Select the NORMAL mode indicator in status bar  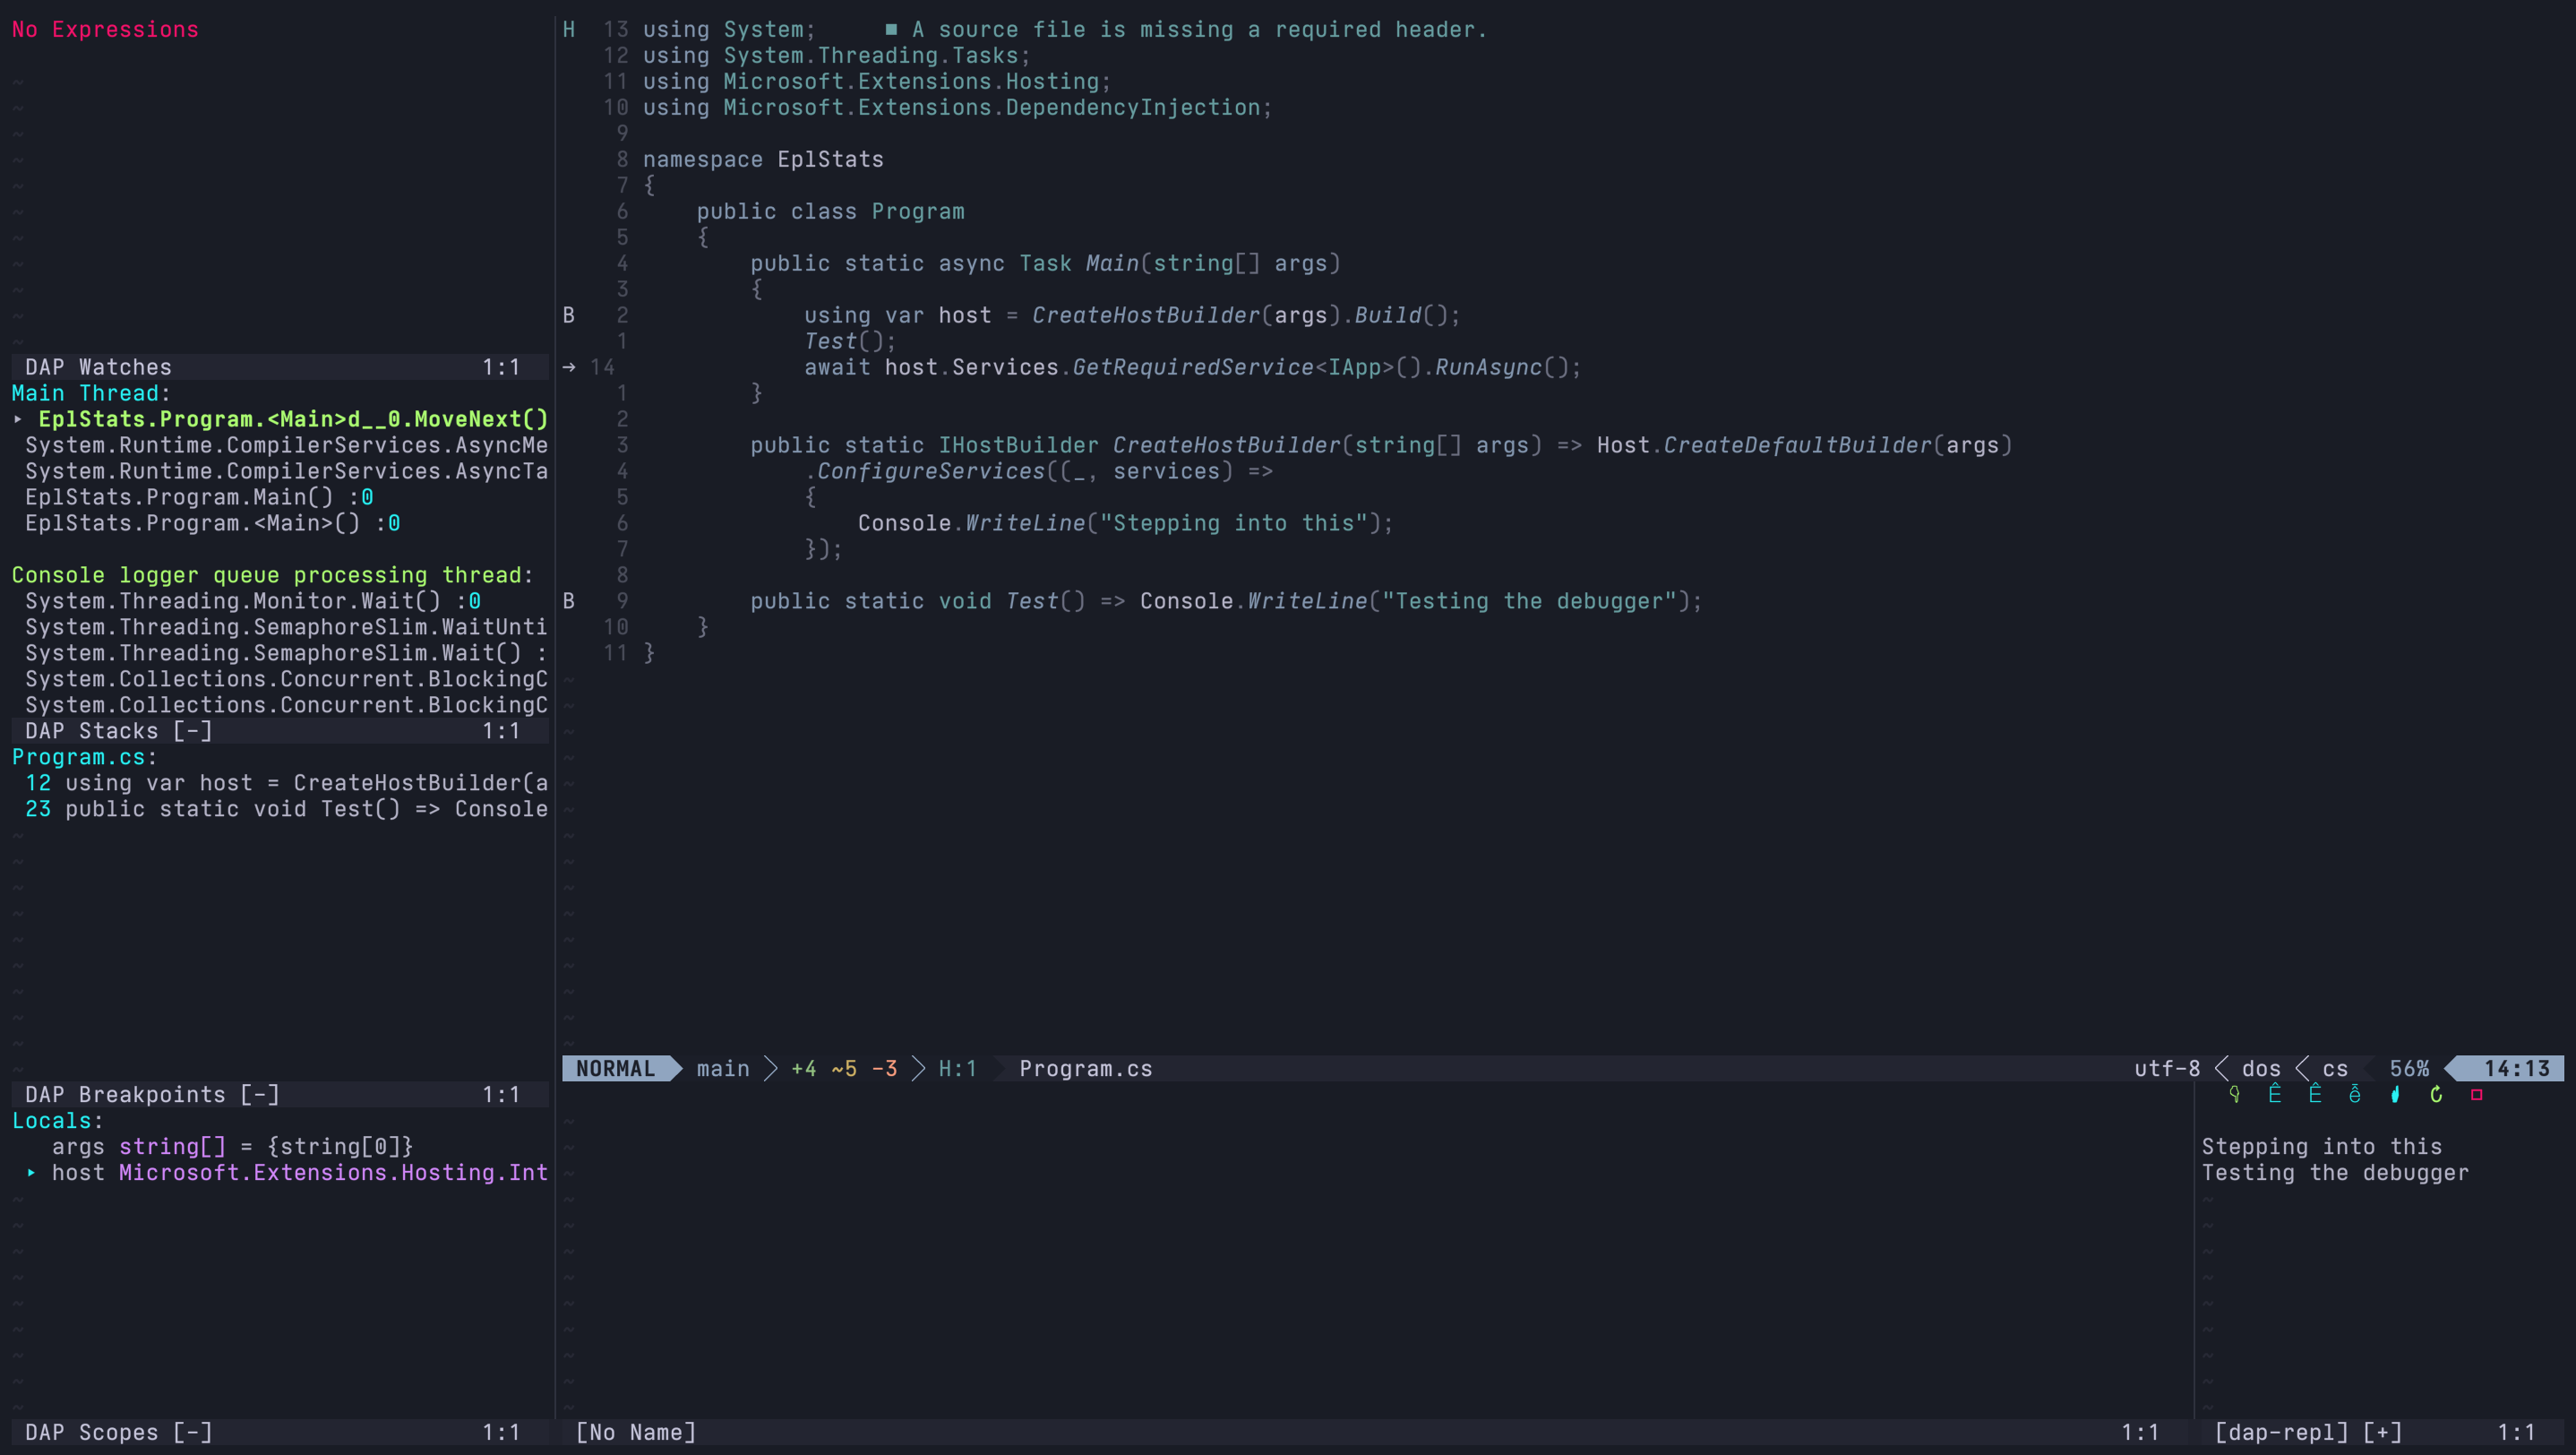pyautogui.click(x=619, y=1065)
